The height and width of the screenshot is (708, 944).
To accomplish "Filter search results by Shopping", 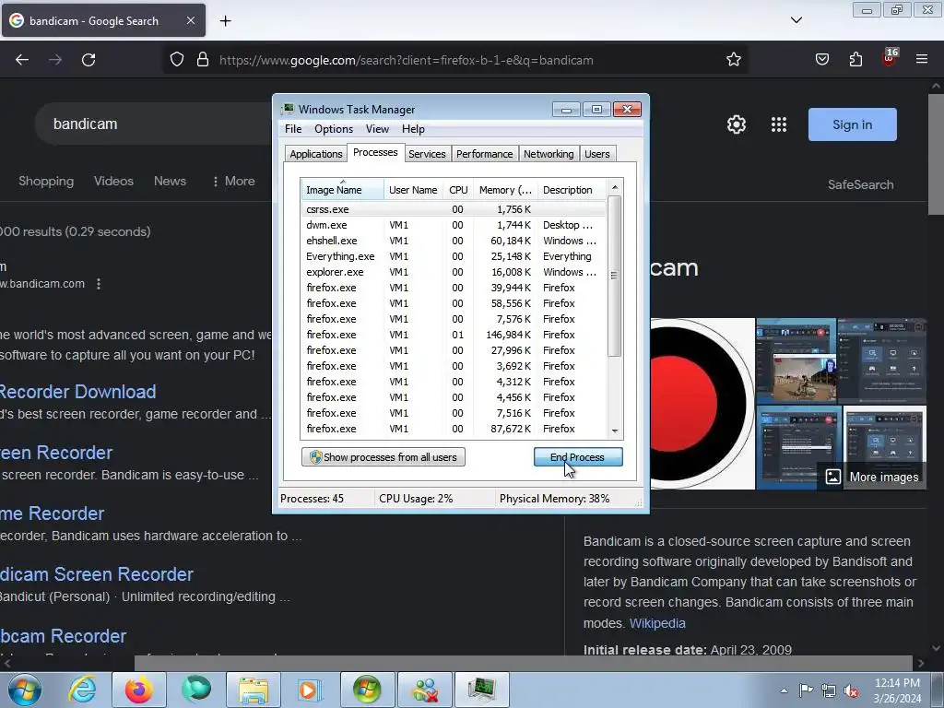I will tap(46, 182).
